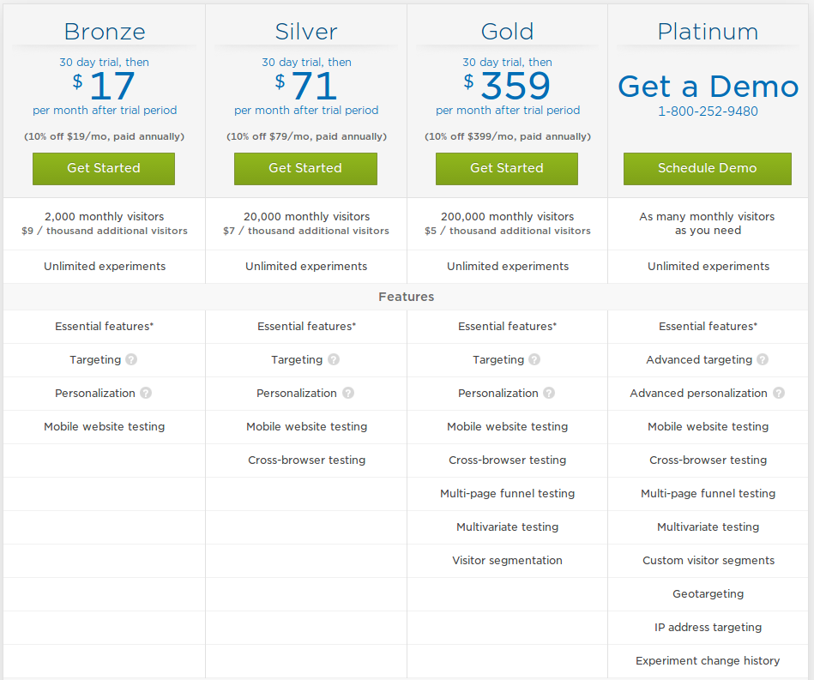The image size is (814, 680).
Task: Click the Get a Demo heading
Action: click(x=708, y=86)
